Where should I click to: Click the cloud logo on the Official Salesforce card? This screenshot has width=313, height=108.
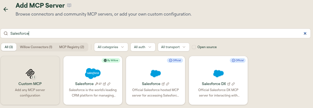click(156, 74)
